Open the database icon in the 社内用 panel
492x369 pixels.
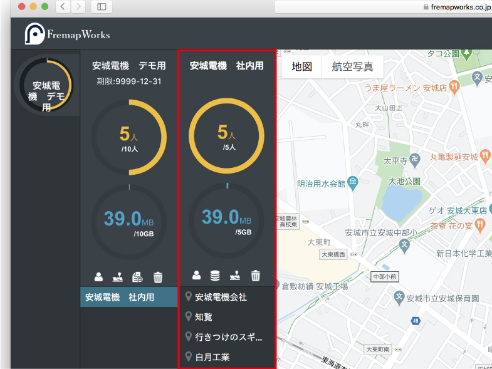pyautogui.click(x=216, y=275)
